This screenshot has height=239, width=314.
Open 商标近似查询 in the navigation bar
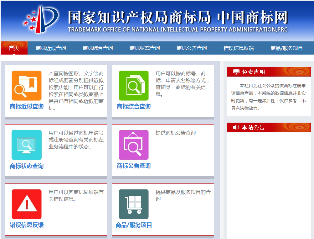coord(51,48)
